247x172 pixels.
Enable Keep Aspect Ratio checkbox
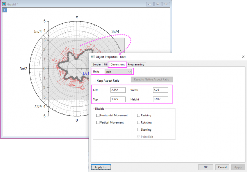(x=95, y=80)
